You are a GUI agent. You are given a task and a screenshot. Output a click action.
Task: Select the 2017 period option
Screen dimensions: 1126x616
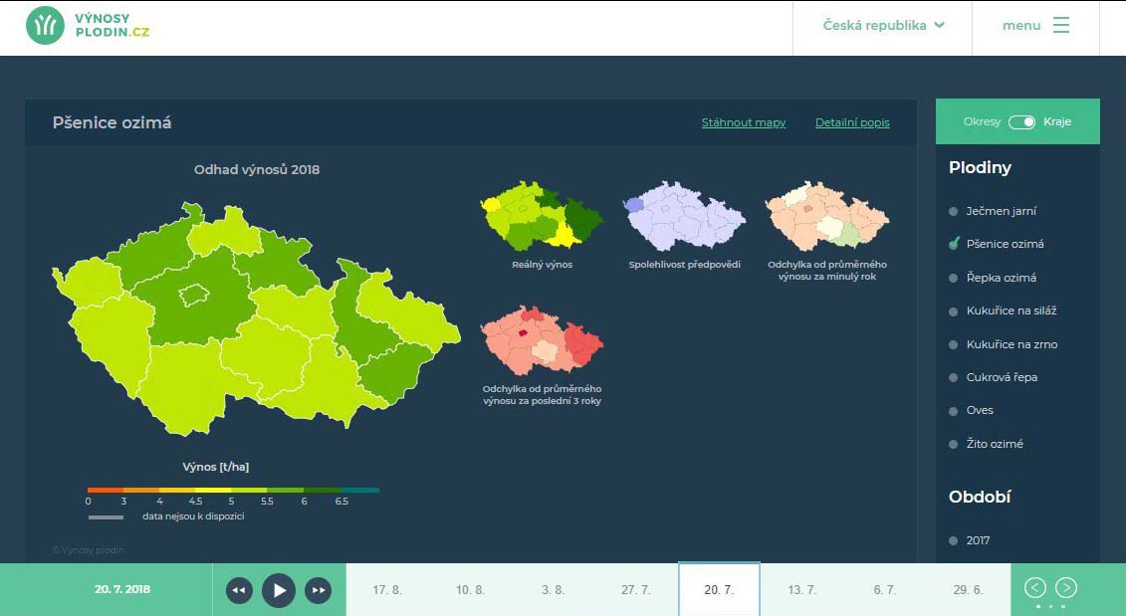pos(978,540)
